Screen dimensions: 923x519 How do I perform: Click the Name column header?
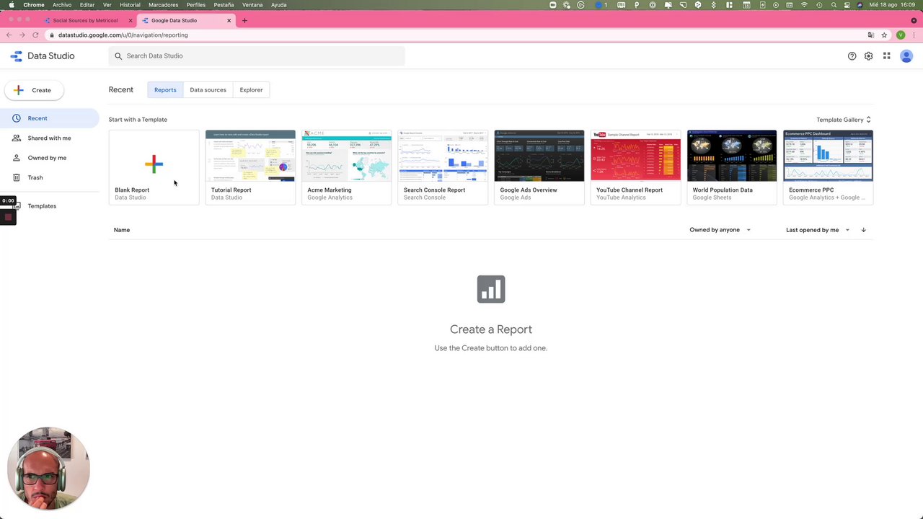[x=122, y=230]
